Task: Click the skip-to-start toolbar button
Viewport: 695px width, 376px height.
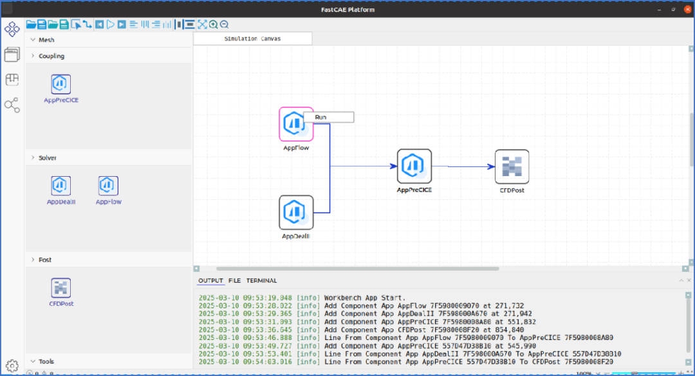Action: [99, 24]
